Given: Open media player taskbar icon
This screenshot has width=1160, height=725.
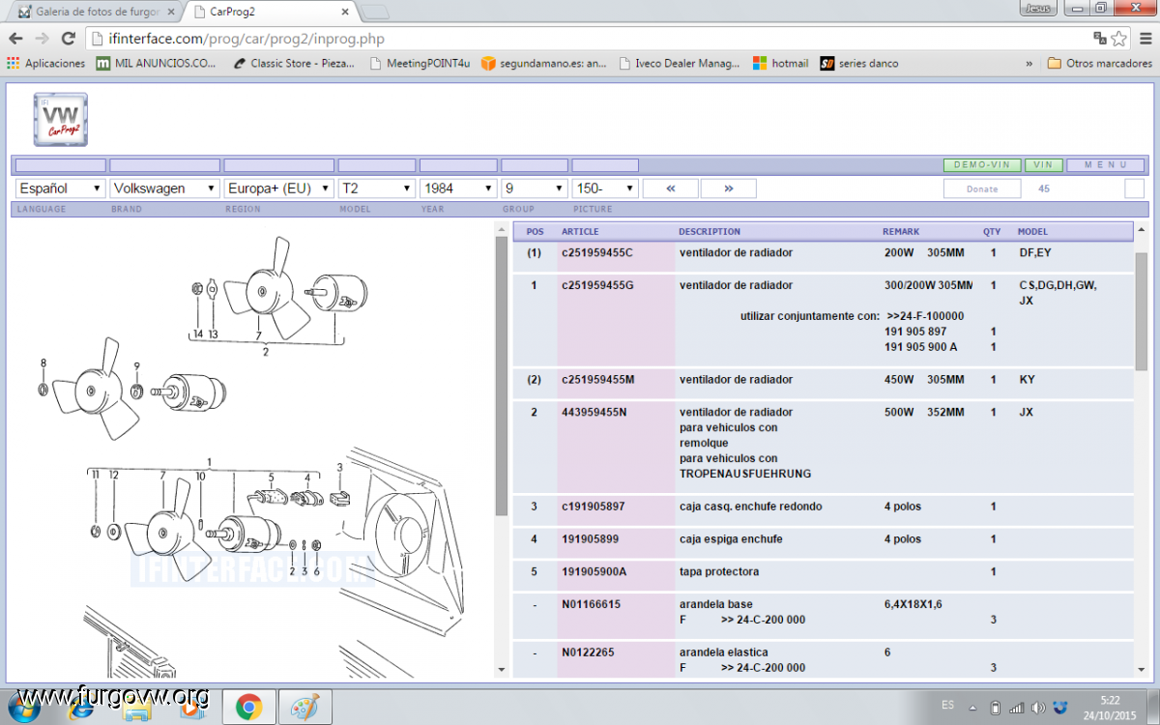Looking at the screenshot, I should pos(192,707).
